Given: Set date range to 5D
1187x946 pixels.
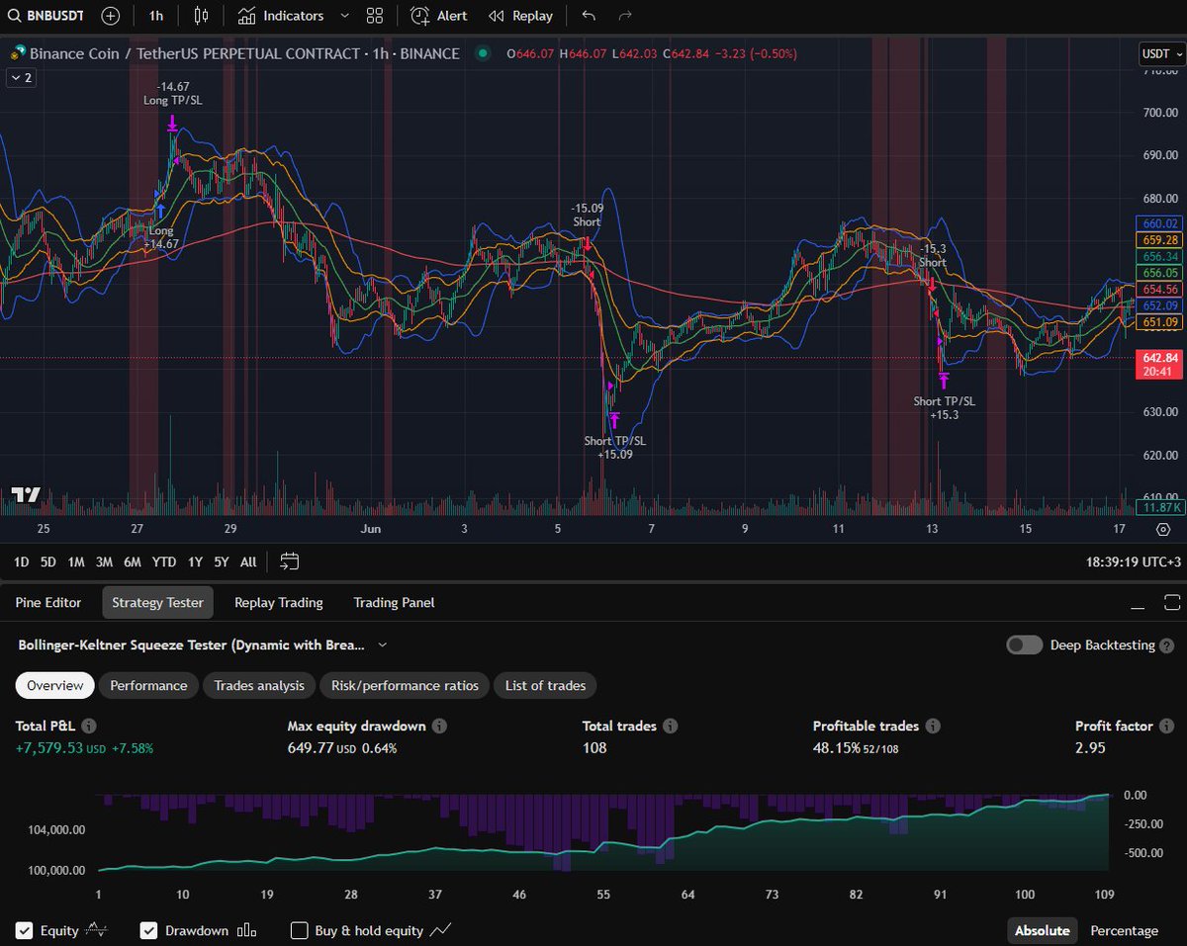Looking at the screenshot, I should (47, 561).
